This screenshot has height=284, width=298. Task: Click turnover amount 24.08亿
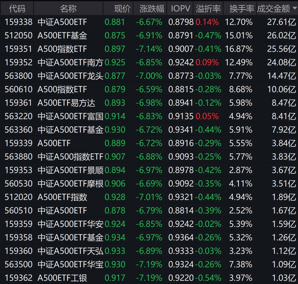coord(281,62)
